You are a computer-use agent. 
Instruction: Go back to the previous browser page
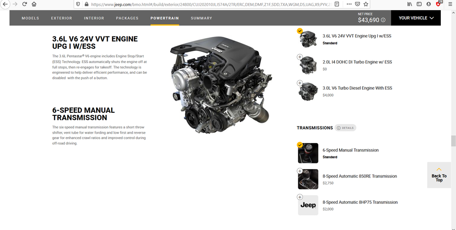[x=5, y=4]
